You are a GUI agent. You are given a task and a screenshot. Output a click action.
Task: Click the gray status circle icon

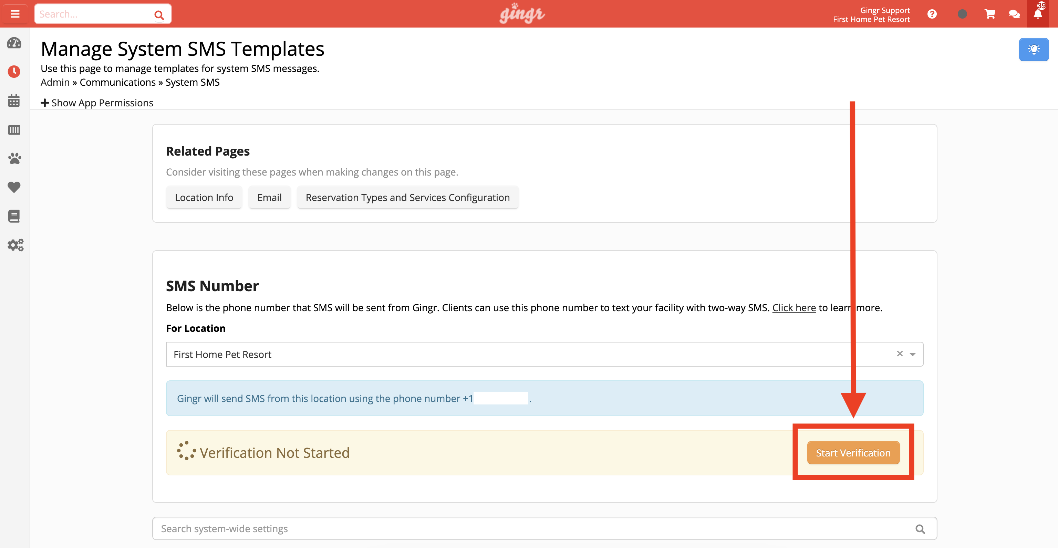[962, 14]
